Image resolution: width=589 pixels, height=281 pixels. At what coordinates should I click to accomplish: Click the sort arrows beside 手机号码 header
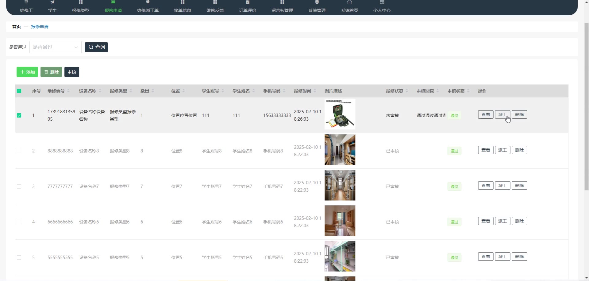tap(284, 91)
